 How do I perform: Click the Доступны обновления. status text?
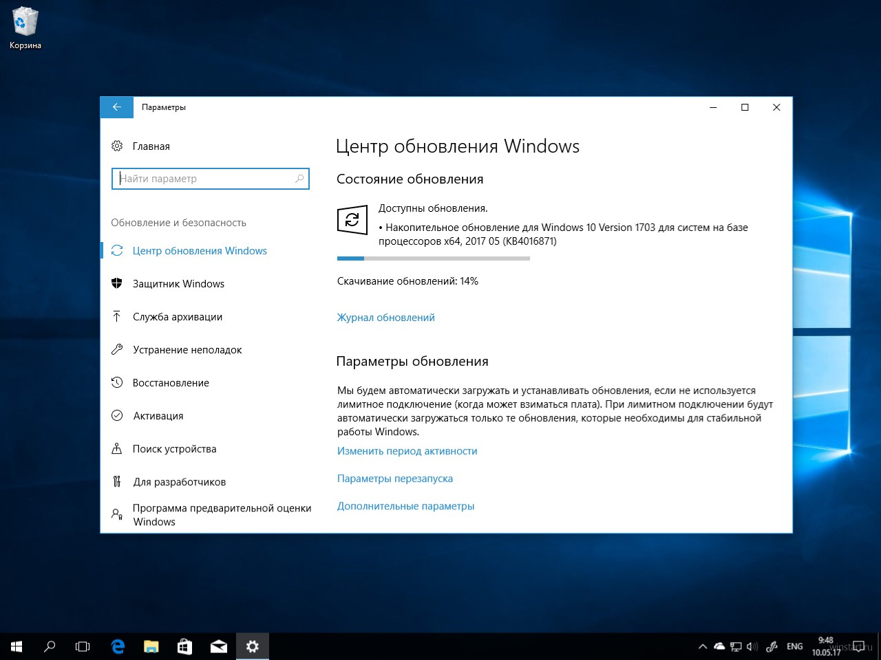tap(433, 208)
